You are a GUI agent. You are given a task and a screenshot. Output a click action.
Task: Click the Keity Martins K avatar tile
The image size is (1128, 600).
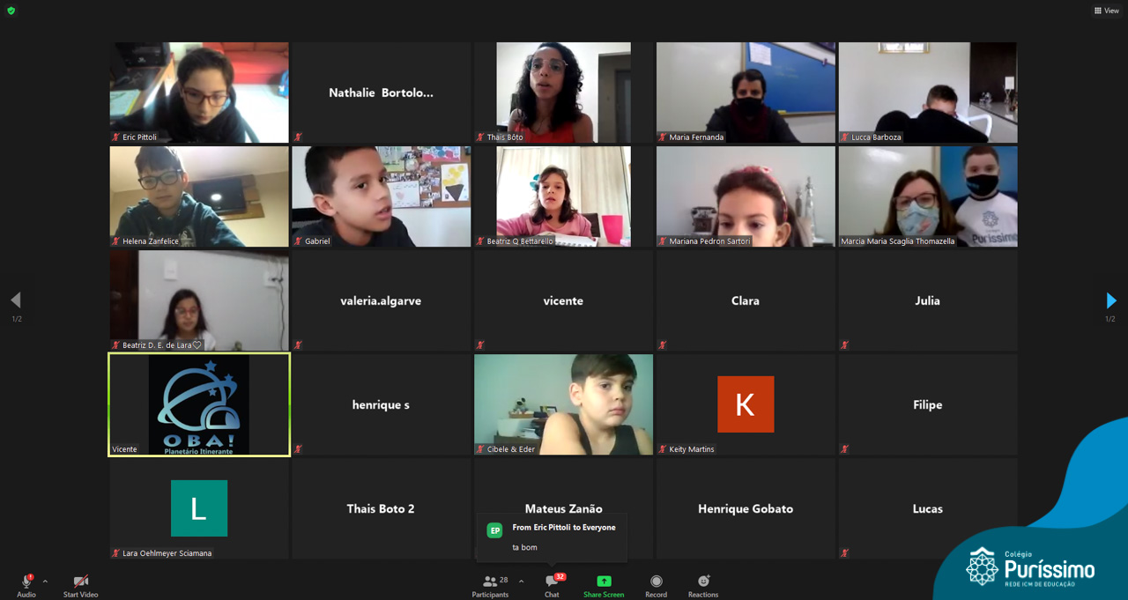pyautogui.click(x=746, y=404)
